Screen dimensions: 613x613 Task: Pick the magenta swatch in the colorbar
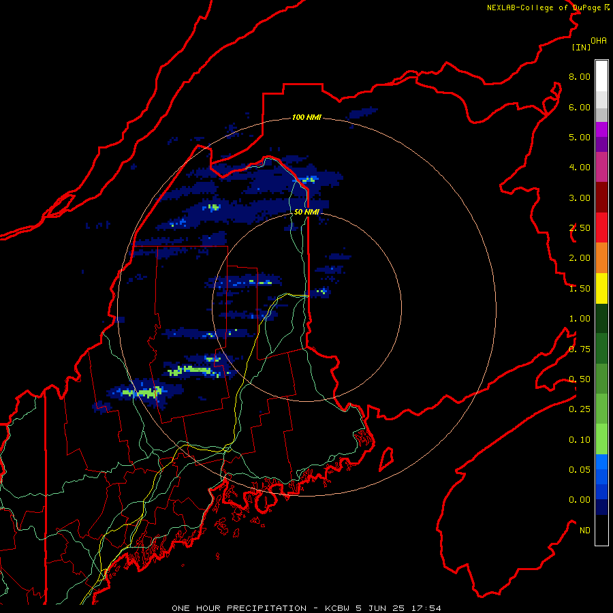(601, 129)
